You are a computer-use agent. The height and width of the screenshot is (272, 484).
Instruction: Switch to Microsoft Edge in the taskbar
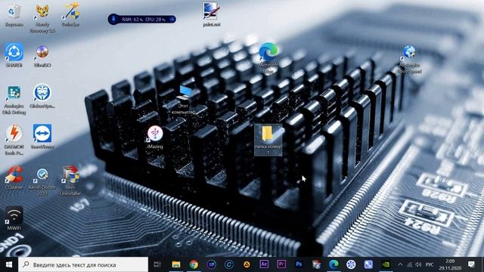(334, 264)
